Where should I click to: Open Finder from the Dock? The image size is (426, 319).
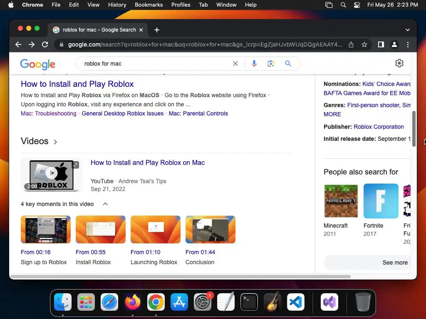[63, 302]
